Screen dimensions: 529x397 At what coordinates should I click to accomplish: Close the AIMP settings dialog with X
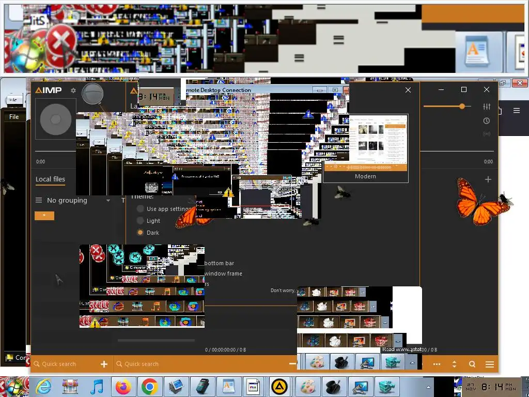[408, 90]
